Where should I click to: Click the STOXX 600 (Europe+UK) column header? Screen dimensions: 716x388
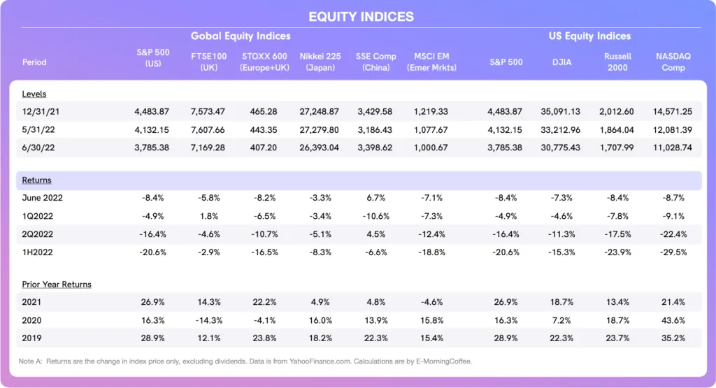[264, 62]
